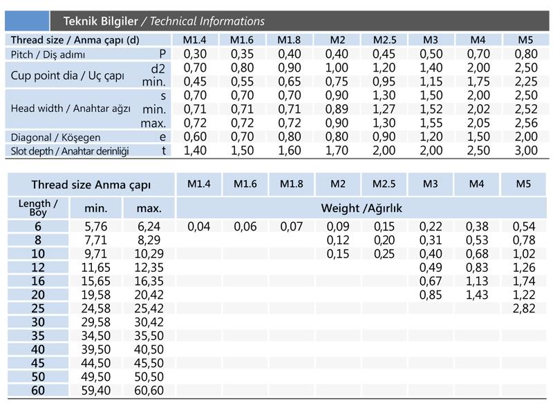553x414 pixels.
Task: Click Slot depth / Anahtar derinliği label
Action: coord(70,151)
